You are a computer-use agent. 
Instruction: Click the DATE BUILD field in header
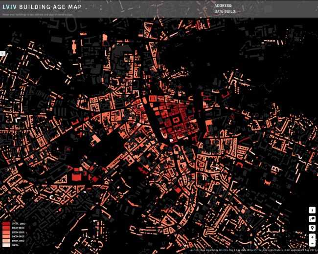click(225, 11)
